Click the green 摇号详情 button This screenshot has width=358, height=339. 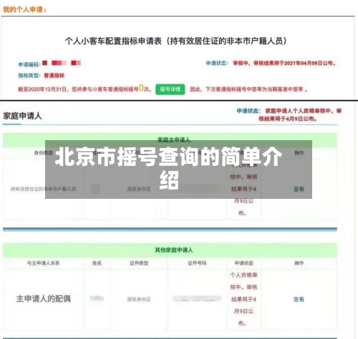[170, 89]
